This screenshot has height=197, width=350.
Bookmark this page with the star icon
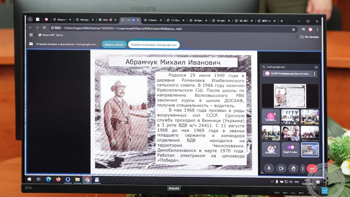[x=293, y=29]
